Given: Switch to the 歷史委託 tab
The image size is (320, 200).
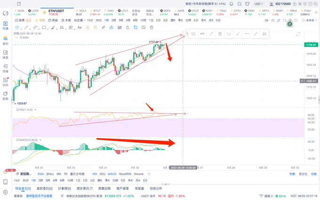Looking at the screenshot, I should point(85,188).
